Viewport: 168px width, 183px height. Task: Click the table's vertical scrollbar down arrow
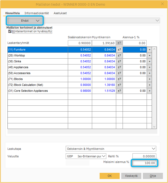(154, 127)
